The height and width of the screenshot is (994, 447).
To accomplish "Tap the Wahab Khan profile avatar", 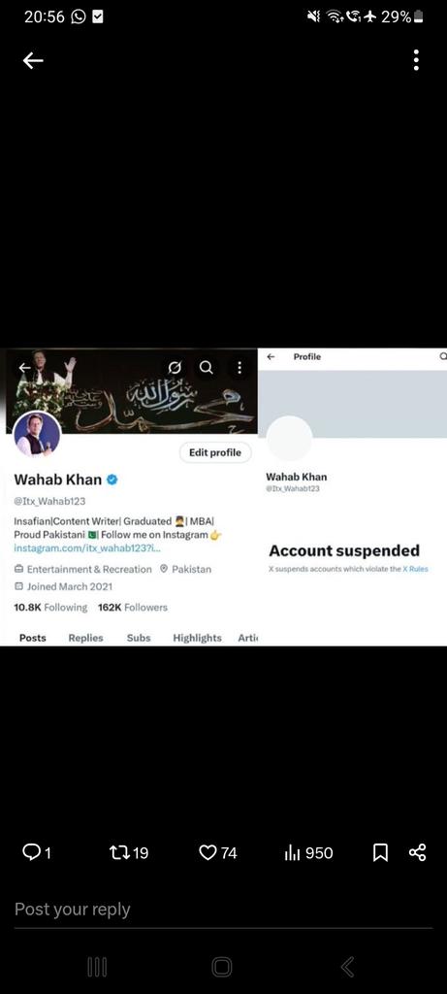I will (37, 434).
